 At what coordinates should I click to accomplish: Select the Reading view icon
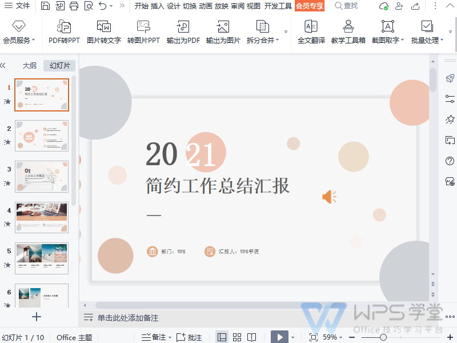tap(251, 337)
